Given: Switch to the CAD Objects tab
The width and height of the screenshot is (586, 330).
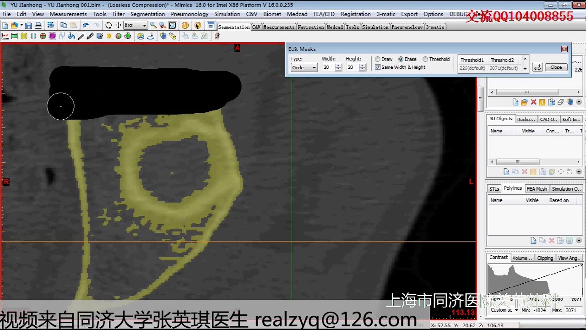Looking at the screenshot, I should (x=548, y=119).
